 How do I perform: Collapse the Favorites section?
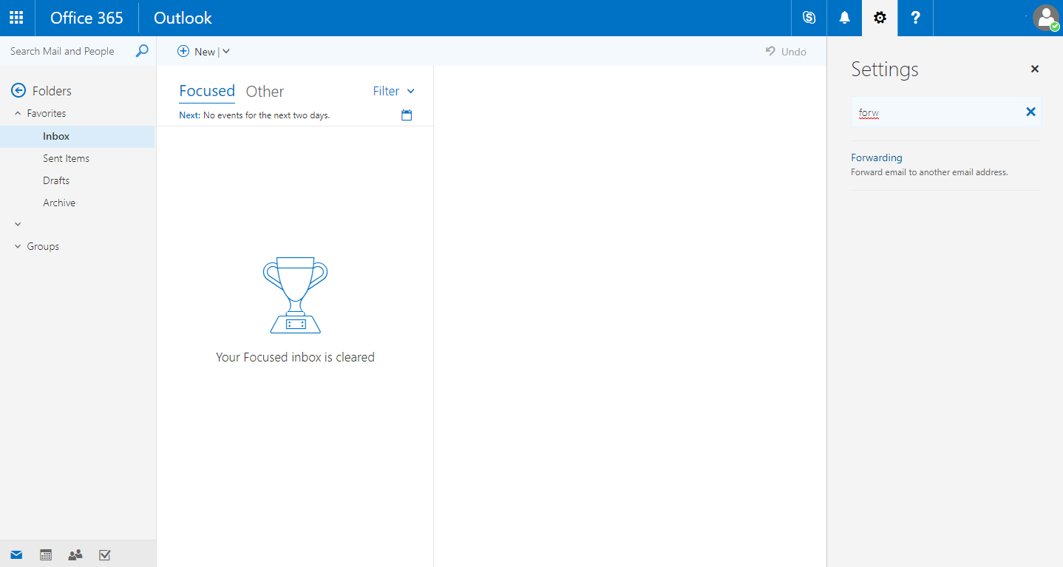(x=18, y=113)
